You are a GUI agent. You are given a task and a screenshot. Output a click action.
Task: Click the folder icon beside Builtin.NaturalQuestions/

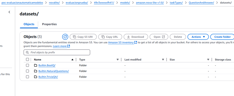click(35, 71)
